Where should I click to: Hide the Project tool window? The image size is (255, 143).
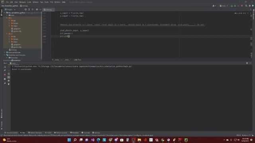click(x=40, y=10)
